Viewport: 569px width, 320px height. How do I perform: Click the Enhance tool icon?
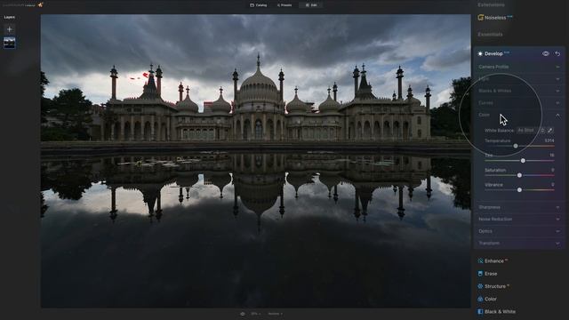pos(480,260)
